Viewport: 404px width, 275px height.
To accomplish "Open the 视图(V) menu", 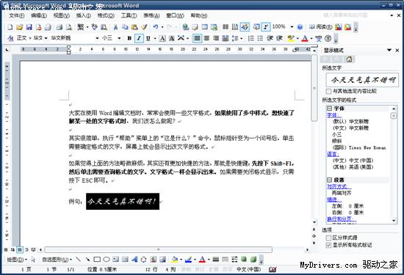I will 61,15.
